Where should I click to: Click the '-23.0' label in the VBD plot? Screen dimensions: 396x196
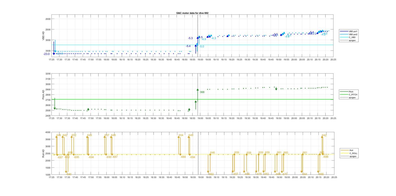pos(46,54)
